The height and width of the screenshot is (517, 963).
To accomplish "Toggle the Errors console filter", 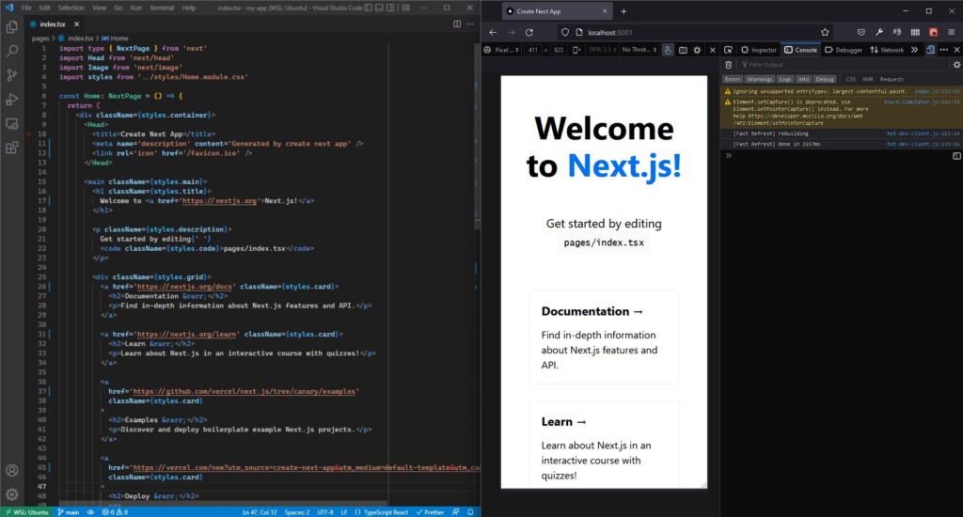I will click(732, 79).
